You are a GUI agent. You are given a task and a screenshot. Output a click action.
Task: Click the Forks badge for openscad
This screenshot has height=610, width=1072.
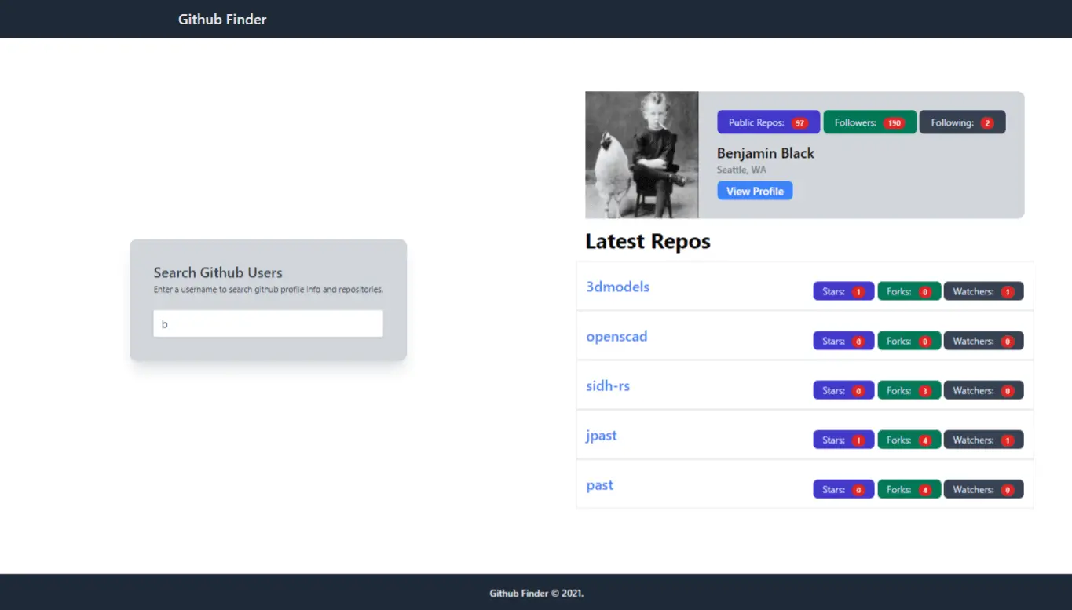pos(909,340)
